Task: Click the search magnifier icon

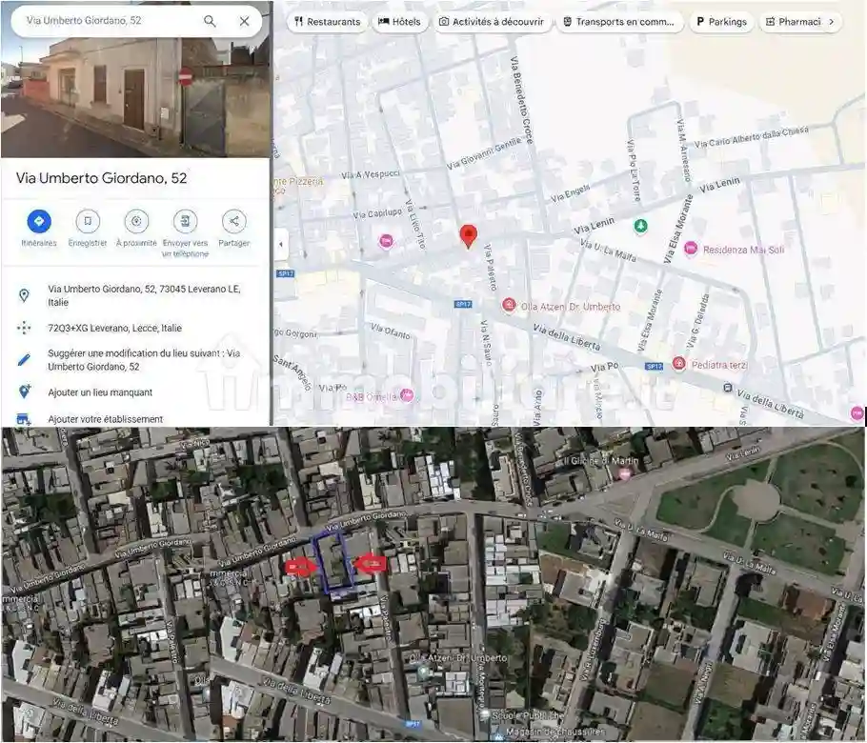Action: [210, 21]
